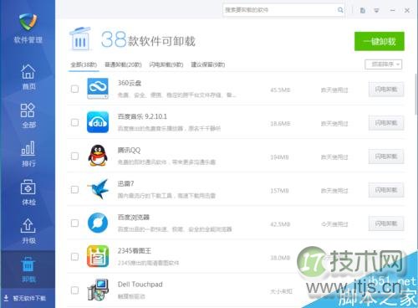The image size is (418, 308).
Task: Click 闪电卸载 button for 百度浏览器
Action: point(386,223)
